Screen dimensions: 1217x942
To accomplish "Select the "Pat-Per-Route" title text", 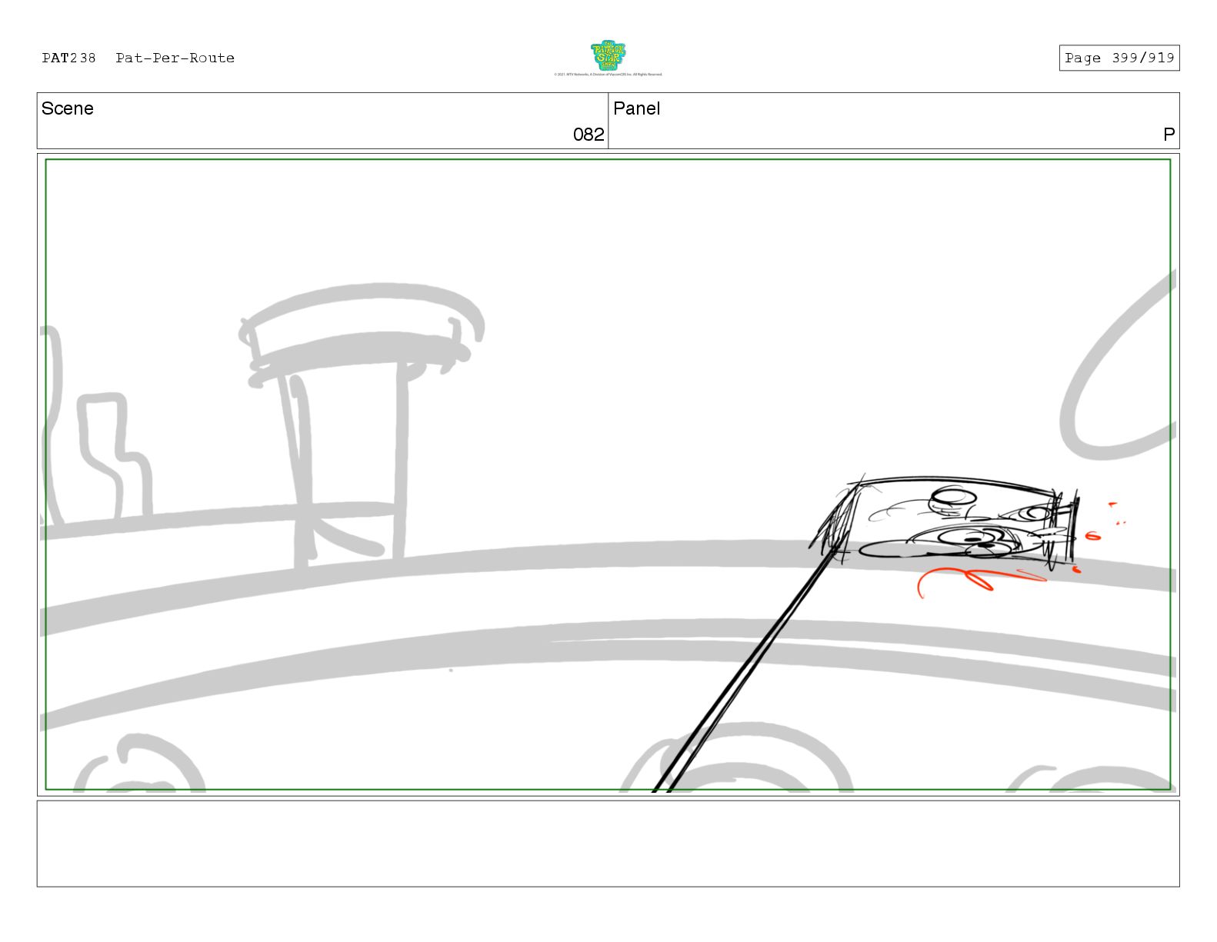I will point(175,58).
